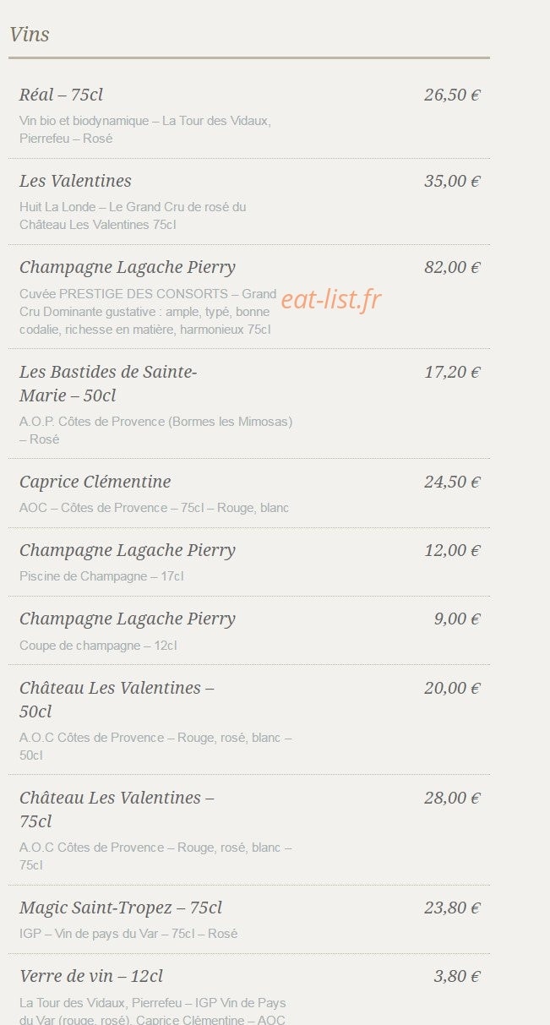Click the AOC Côtes de Provence Rouge, blanc description
The height and width of the screenshot is (1025, 550).
point(154,508)
